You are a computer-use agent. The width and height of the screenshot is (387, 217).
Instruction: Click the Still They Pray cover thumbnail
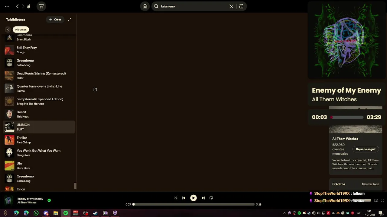coord(9,50)
